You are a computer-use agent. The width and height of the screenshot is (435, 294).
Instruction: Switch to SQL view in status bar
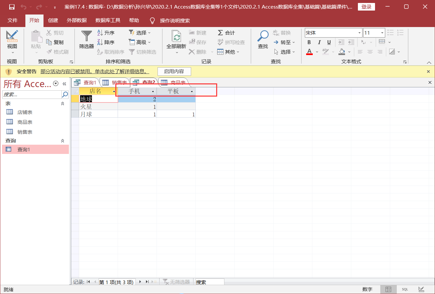(405, 289)
